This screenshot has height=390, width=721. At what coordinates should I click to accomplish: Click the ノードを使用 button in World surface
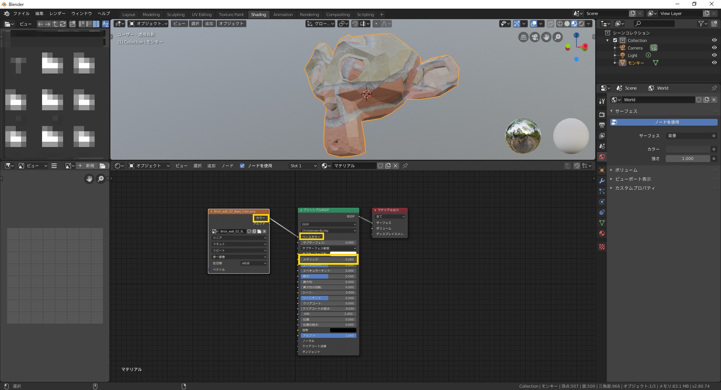(664, 122)
